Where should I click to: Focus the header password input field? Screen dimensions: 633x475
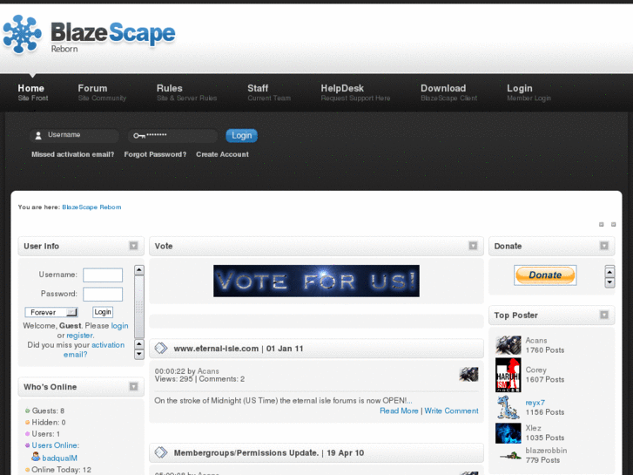(x=172, y=135)
